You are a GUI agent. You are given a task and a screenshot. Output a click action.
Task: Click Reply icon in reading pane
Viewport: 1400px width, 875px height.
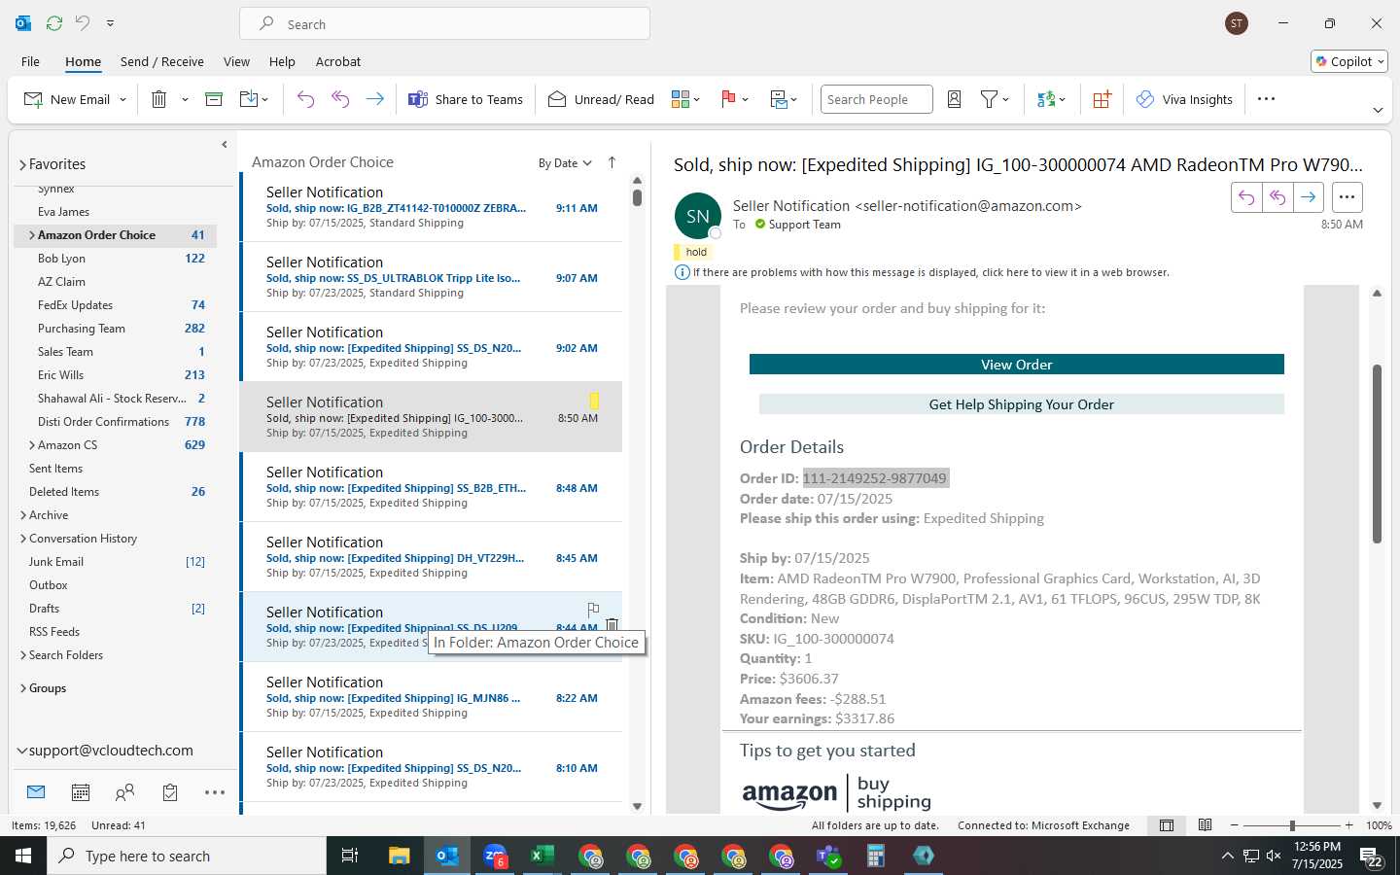pyautogui.click(x=1246, y=197)
